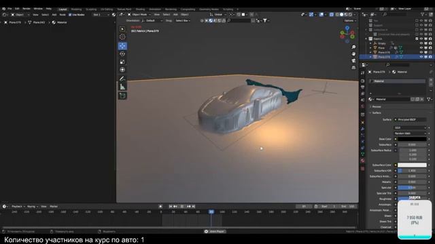
Task: Select the 3D Cursor tool
Action: tap(122, 37)
